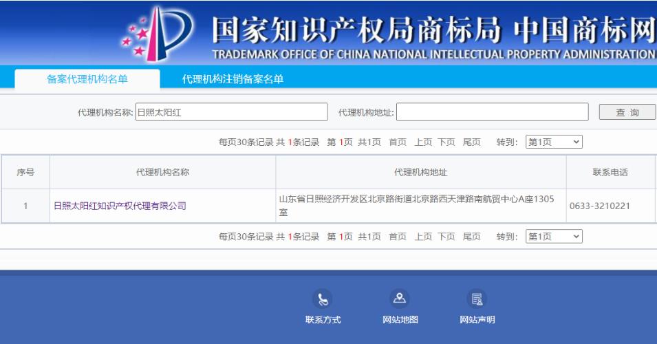657x344 pixels.
Task: Click top pagination 首页 link
Action: (x=398, y=142)
